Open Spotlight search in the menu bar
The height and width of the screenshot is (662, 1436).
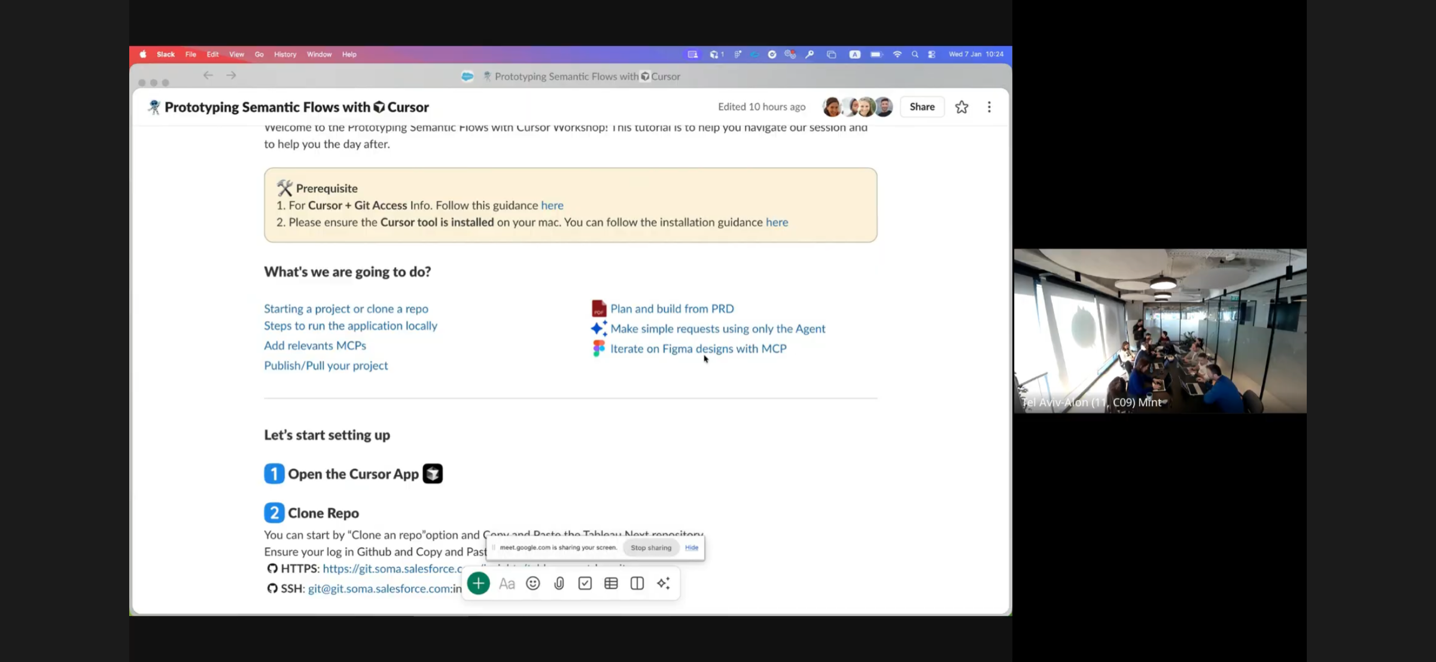[914, 54]
